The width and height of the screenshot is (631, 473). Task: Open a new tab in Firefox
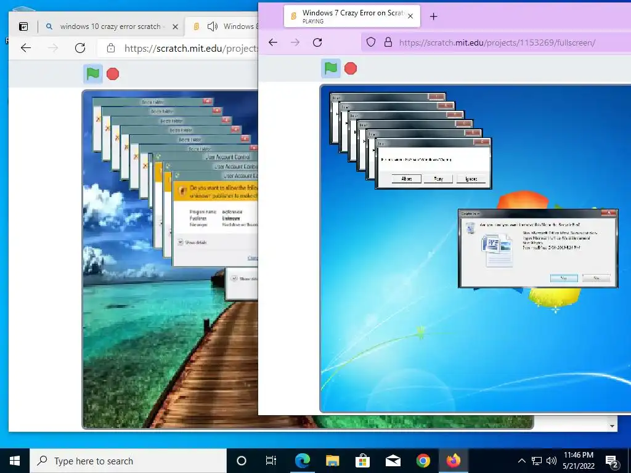pyautogui.click(x=433, y=17)
